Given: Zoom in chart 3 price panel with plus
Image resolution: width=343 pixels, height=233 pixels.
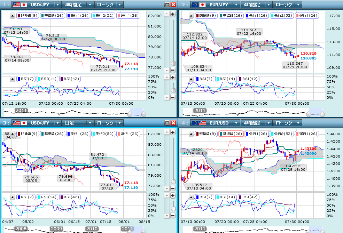Looking at the screenshot, I should (173, 132).
